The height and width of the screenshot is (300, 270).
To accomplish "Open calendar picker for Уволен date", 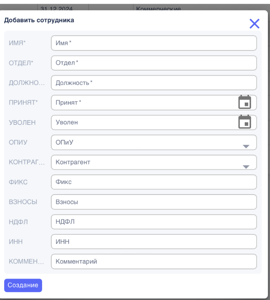I will point(245,122).
